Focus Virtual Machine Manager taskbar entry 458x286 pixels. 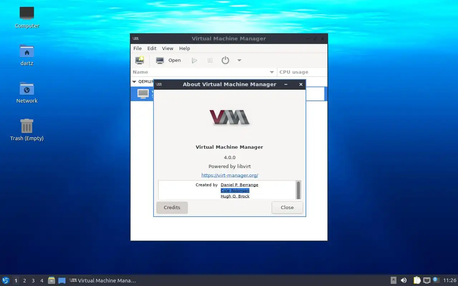[103, 281]
